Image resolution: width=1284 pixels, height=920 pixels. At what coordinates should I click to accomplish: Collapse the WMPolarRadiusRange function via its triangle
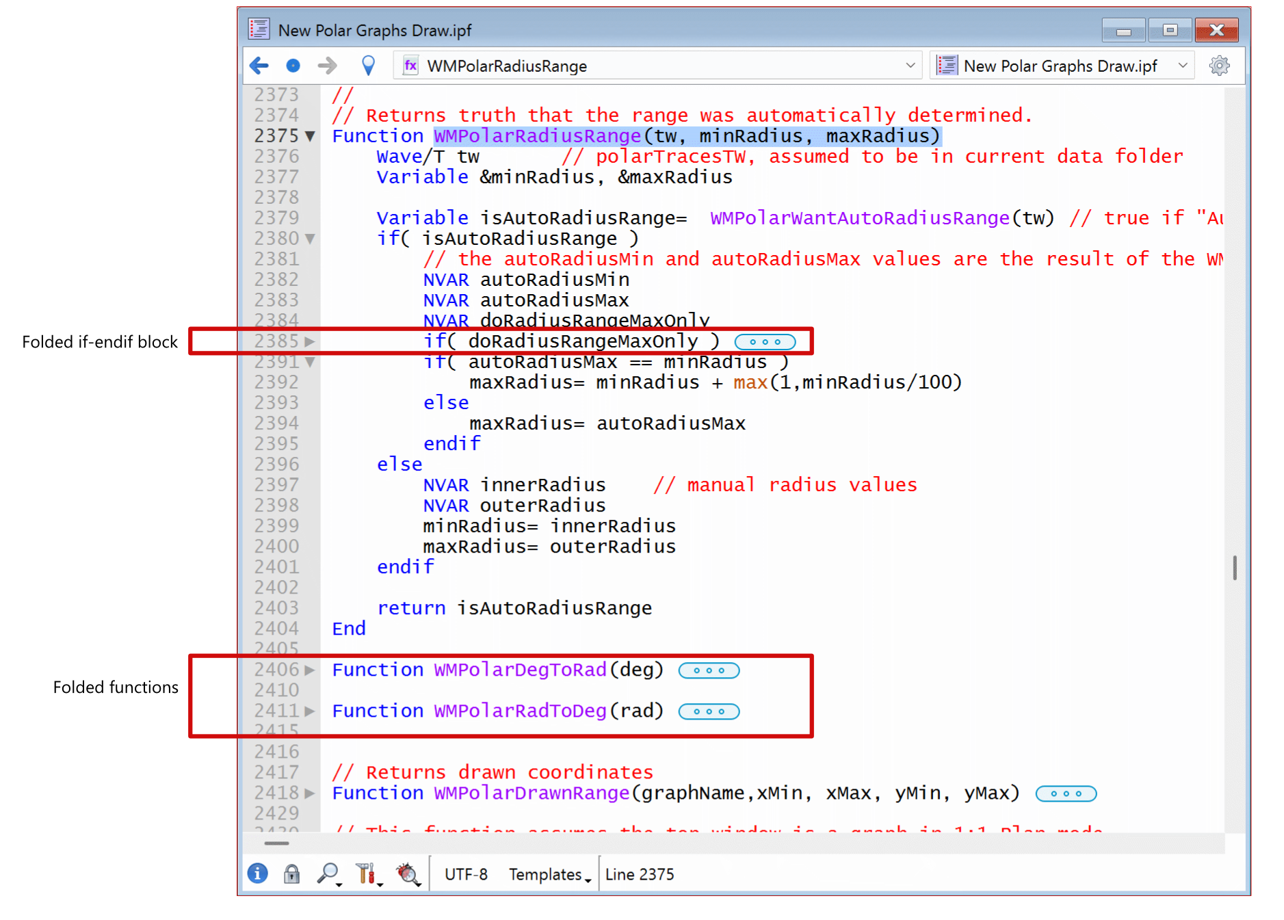point(309,136)
